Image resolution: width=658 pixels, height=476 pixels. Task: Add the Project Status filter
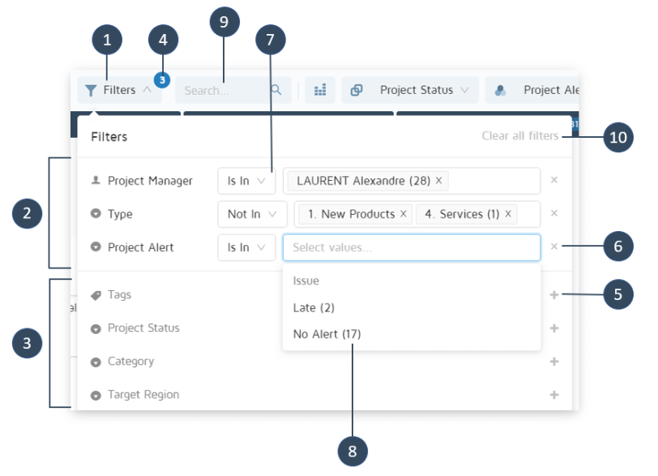click(554, 328)
